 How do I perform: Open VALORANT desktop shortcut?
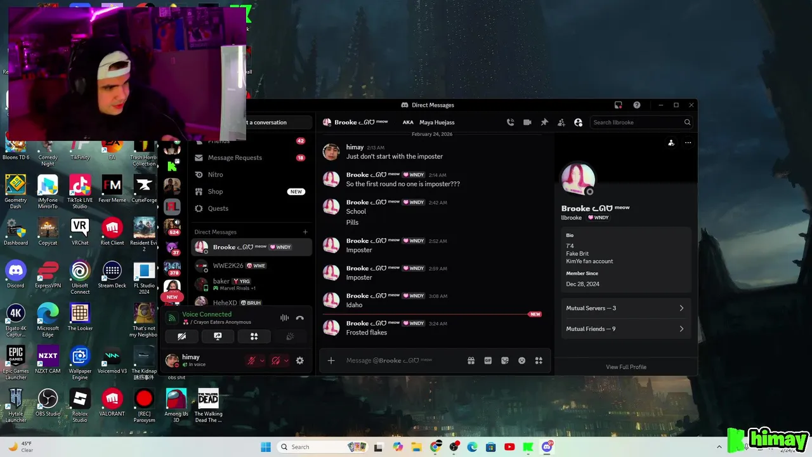(112, 403)
